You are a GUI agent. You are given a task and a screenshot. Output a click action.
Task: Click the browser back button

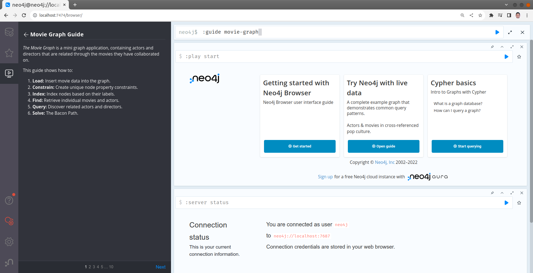click(x=6, y=15)
